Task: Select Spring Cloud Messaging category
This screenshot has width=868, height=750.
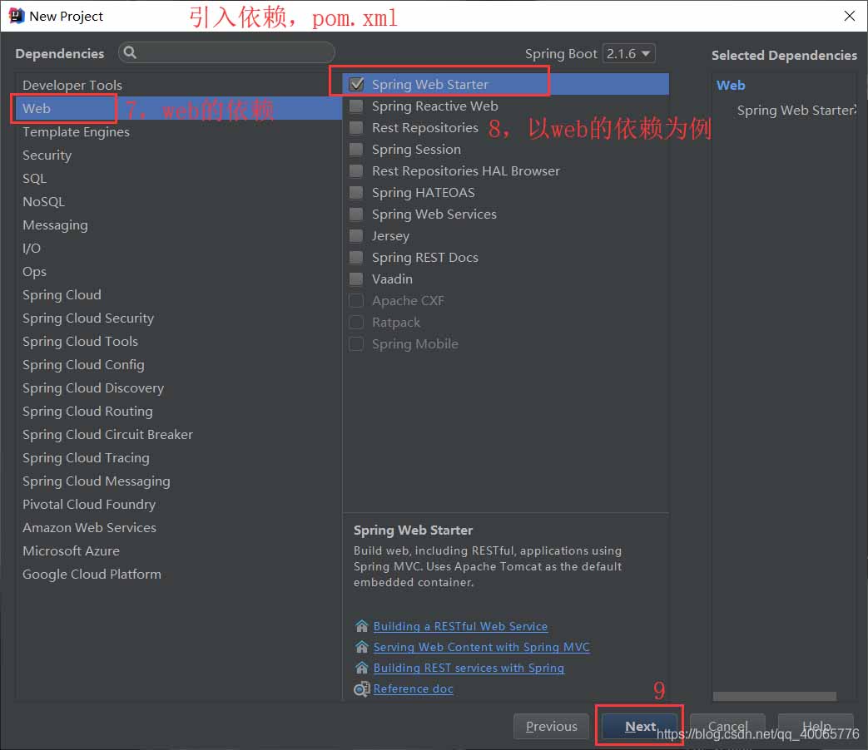Action: (178, 481)
